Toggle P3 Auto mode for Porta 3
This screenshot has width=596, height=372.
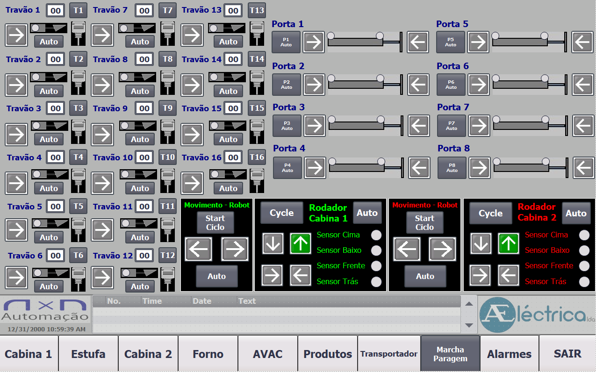click(287, 126)
